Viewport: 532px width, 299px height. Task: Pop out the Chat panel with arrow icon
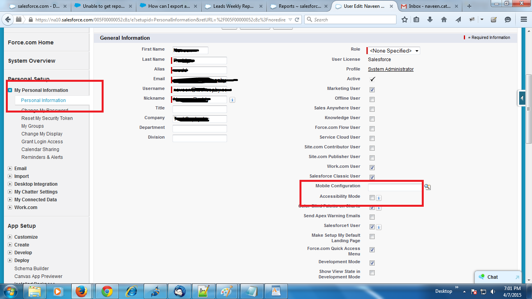point(517,277)
